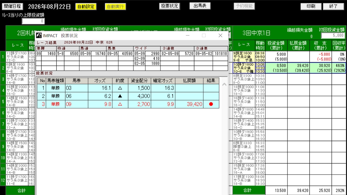
Task: Click the 2026年08月22日 date label
Action: point(49,7)
